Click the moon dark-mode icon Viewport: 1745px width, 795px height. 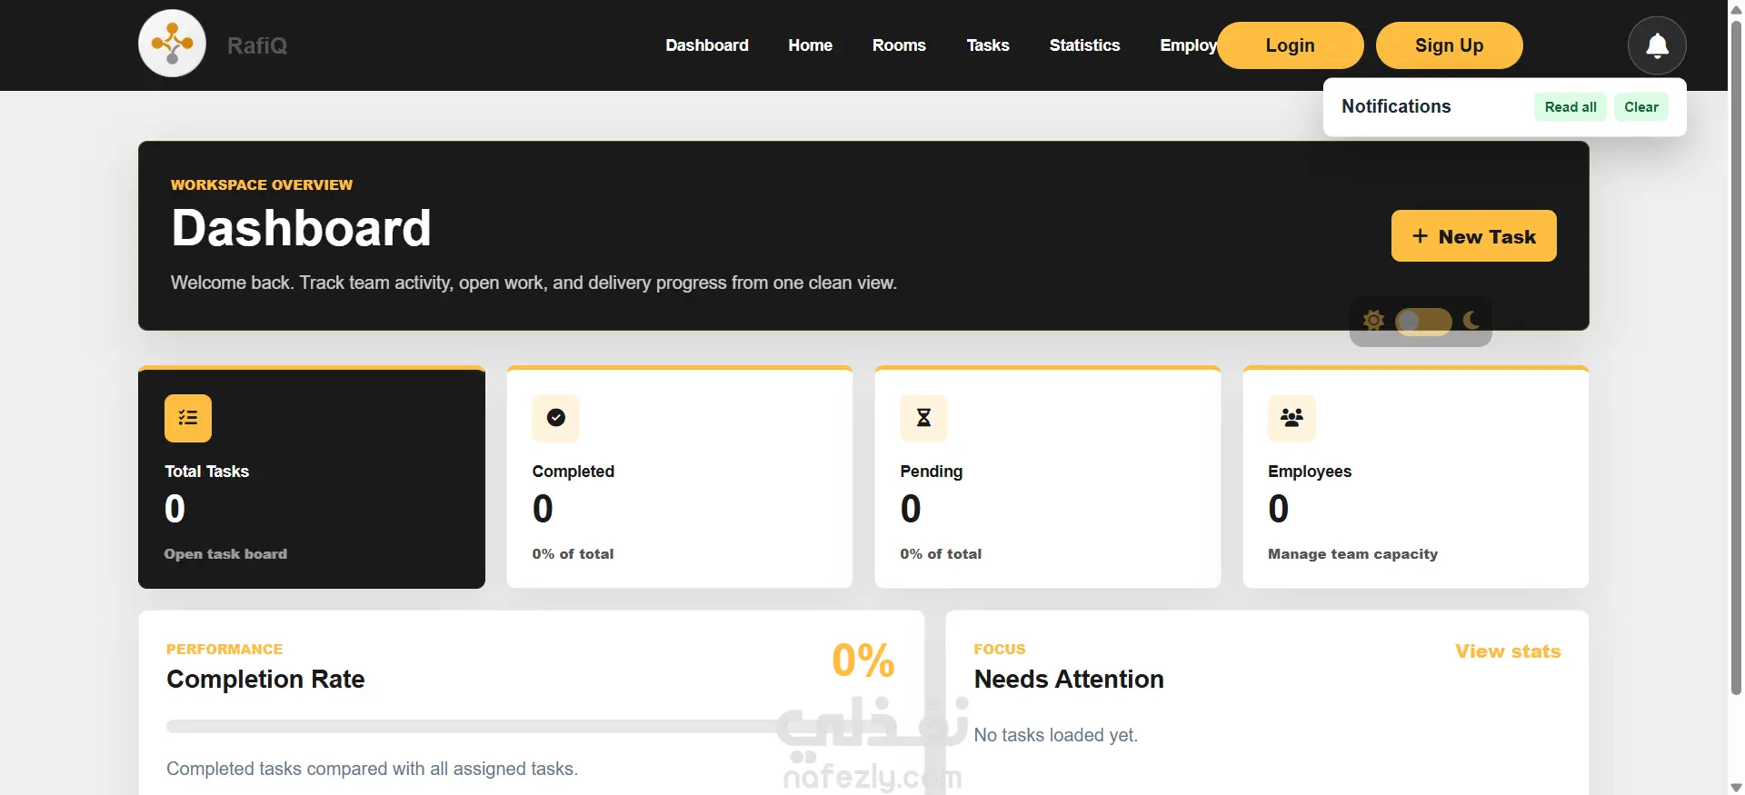pos(1471,320)
